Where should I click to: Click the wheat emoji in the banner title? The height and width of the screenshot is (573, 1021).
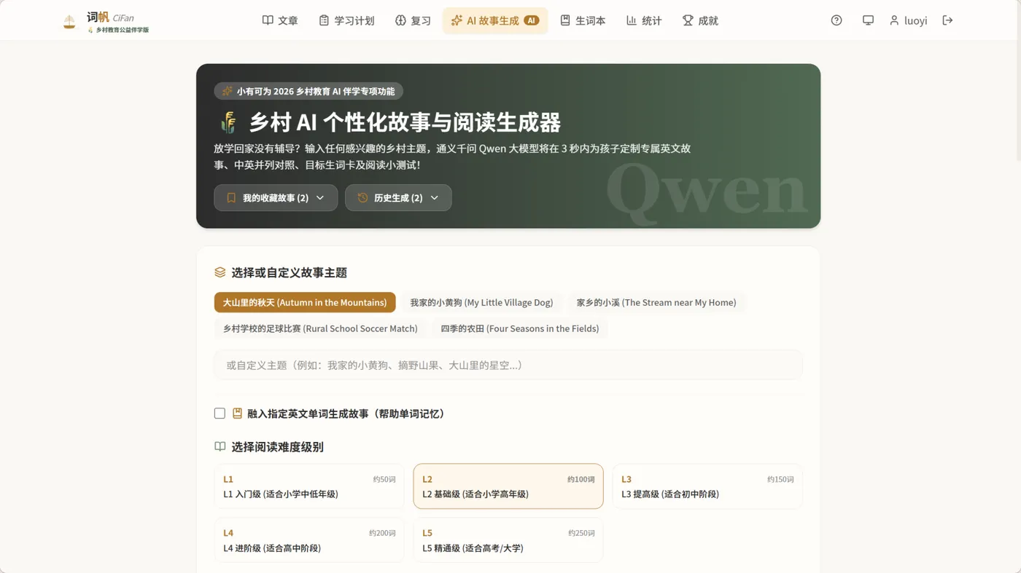(x=229, y=122)
